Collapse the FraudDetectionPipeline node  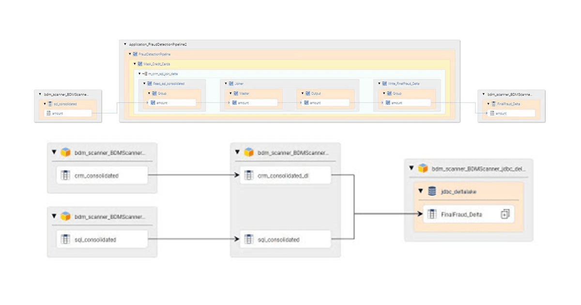pos(130,54)
